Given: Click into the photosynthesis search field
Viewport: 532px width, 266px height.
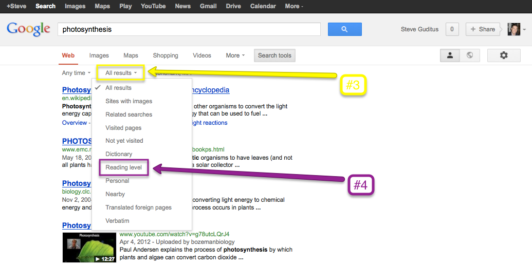Looking at the screenshot, I should (x=189, y=29).
